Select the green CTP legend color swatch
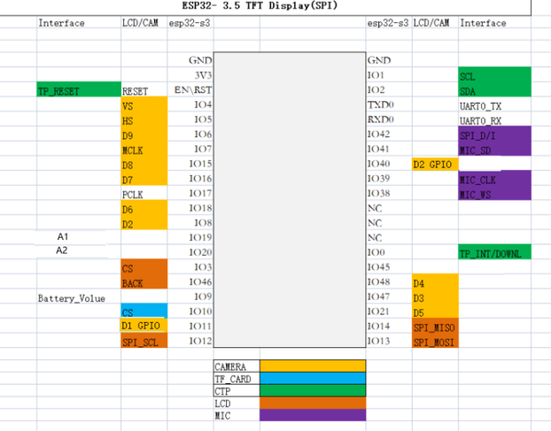 click(x=312, y=390)
